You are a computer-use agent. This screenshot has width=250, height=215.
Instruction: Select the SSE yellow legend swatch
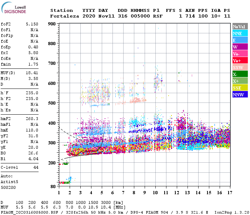pos(240,88)
